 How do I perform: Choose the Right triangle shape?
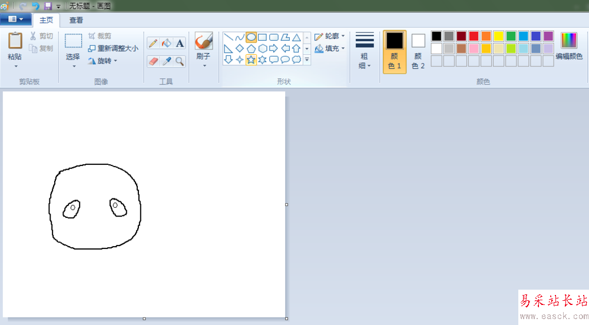click(229, 48)
